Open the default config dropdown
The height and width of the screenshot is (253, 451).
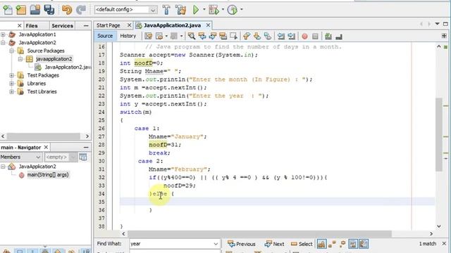pyautogui.click(x=125, y=10)
